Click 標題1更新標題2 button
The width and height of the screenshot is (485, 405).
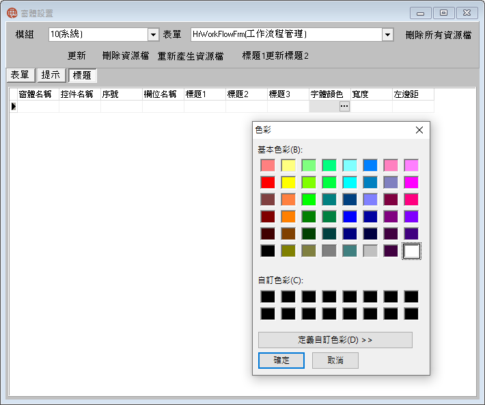click(275, 56)
